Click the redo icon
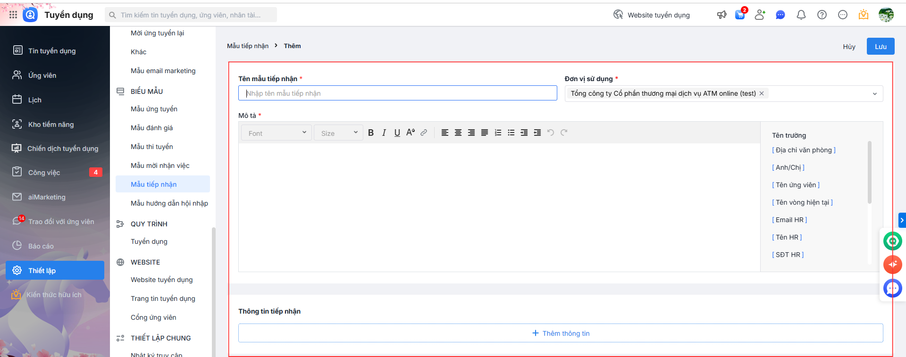This screenshot has height=357, width=906. pyautogui.click(x=564, y=133)
